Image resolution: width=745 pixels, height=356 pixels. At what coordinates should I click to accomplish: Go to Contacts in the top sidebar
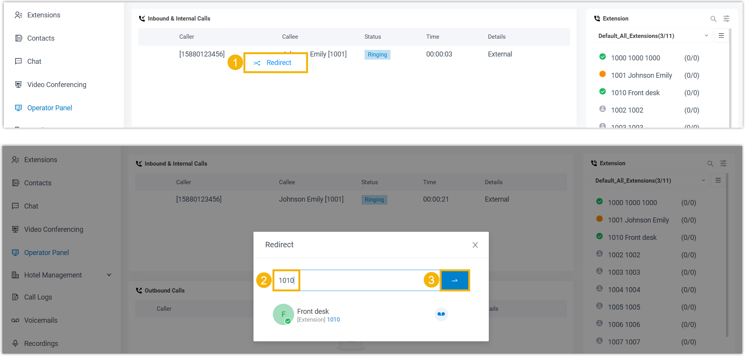(41, 38)
